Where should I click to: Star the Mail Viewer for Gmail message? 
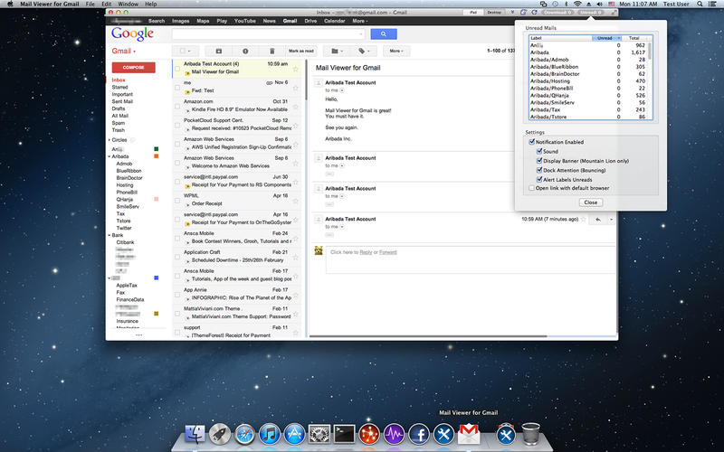[x=296, y=70]
